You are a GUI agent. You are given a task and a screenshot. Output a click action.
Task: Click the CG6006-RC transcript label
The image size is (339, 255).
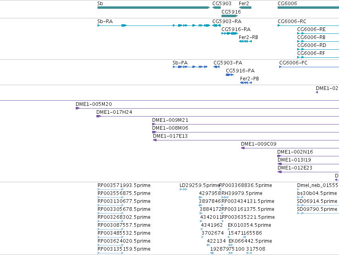(x=292, y=21)
